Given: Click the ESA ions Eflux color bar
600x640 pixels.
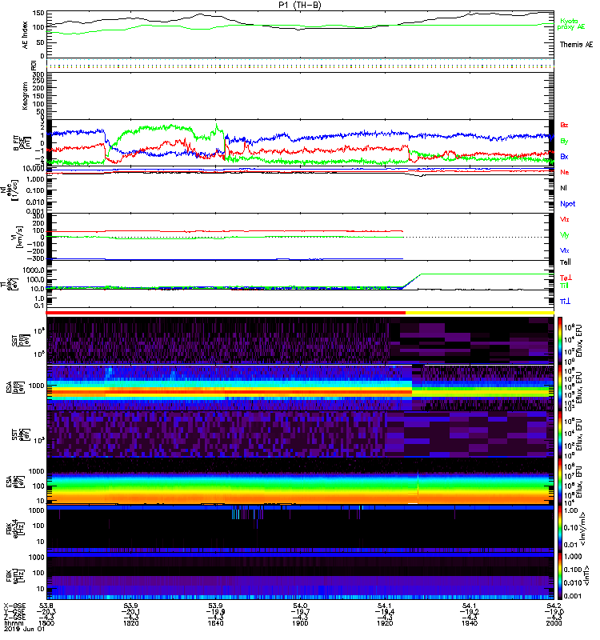Looking at the screenshot, I should click(x=560, y=388).
